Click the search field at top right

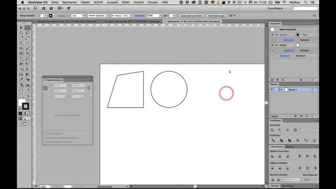tap(304, 8)
